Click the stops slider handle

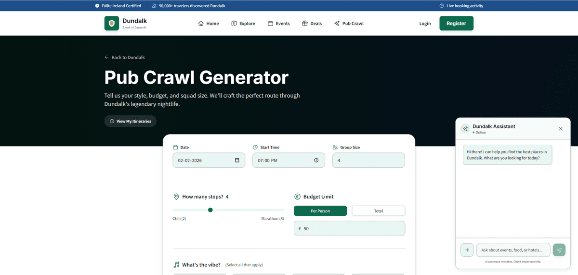coord(210,210)
